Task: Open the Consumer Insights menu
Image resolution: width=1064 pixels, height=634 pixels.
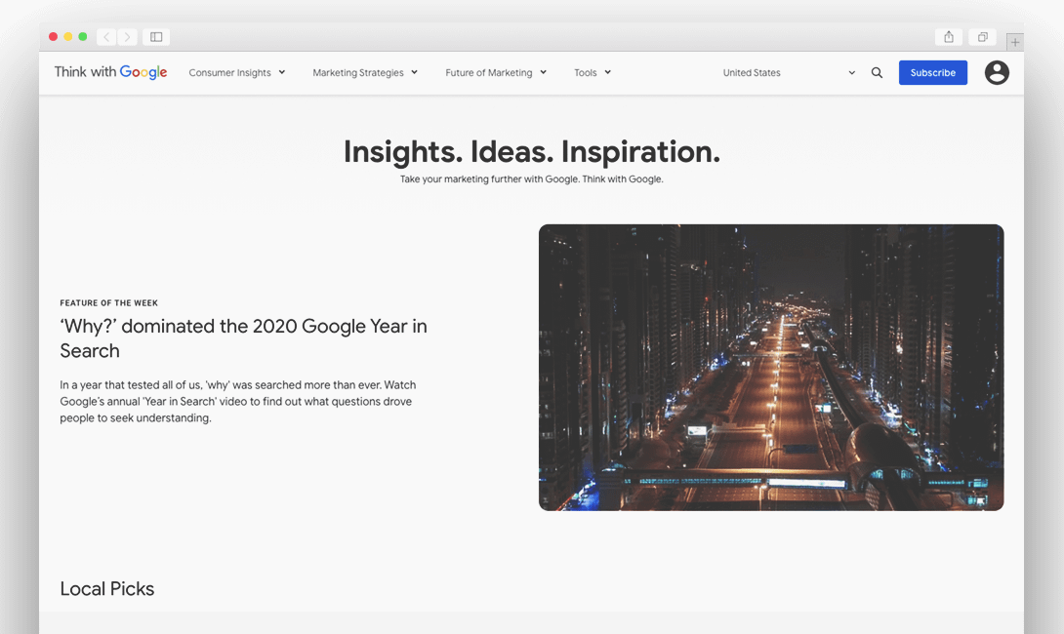Action: (229, 72)
